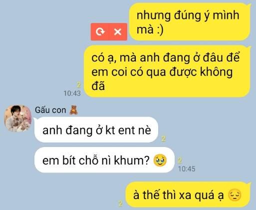
Task: Click the 10:45 timestamp
Action: [x=187, y=169]
